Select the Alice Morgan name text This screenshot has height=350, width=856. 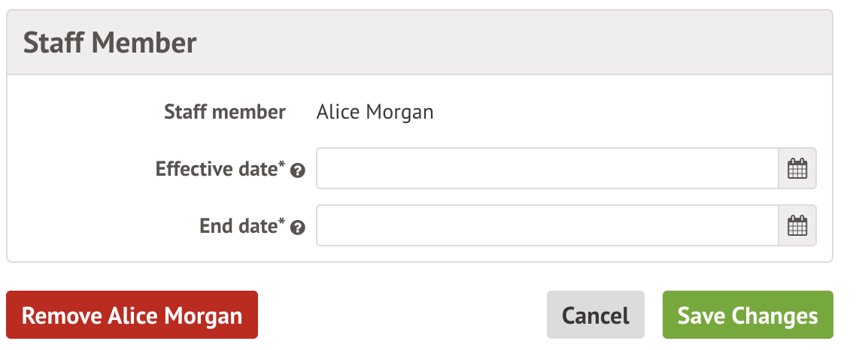(375, 113)
